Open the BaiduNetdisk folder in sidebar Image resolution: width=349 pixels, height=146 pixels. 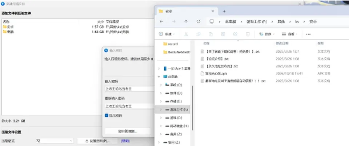pyautogui.click(x=177, y=52)
